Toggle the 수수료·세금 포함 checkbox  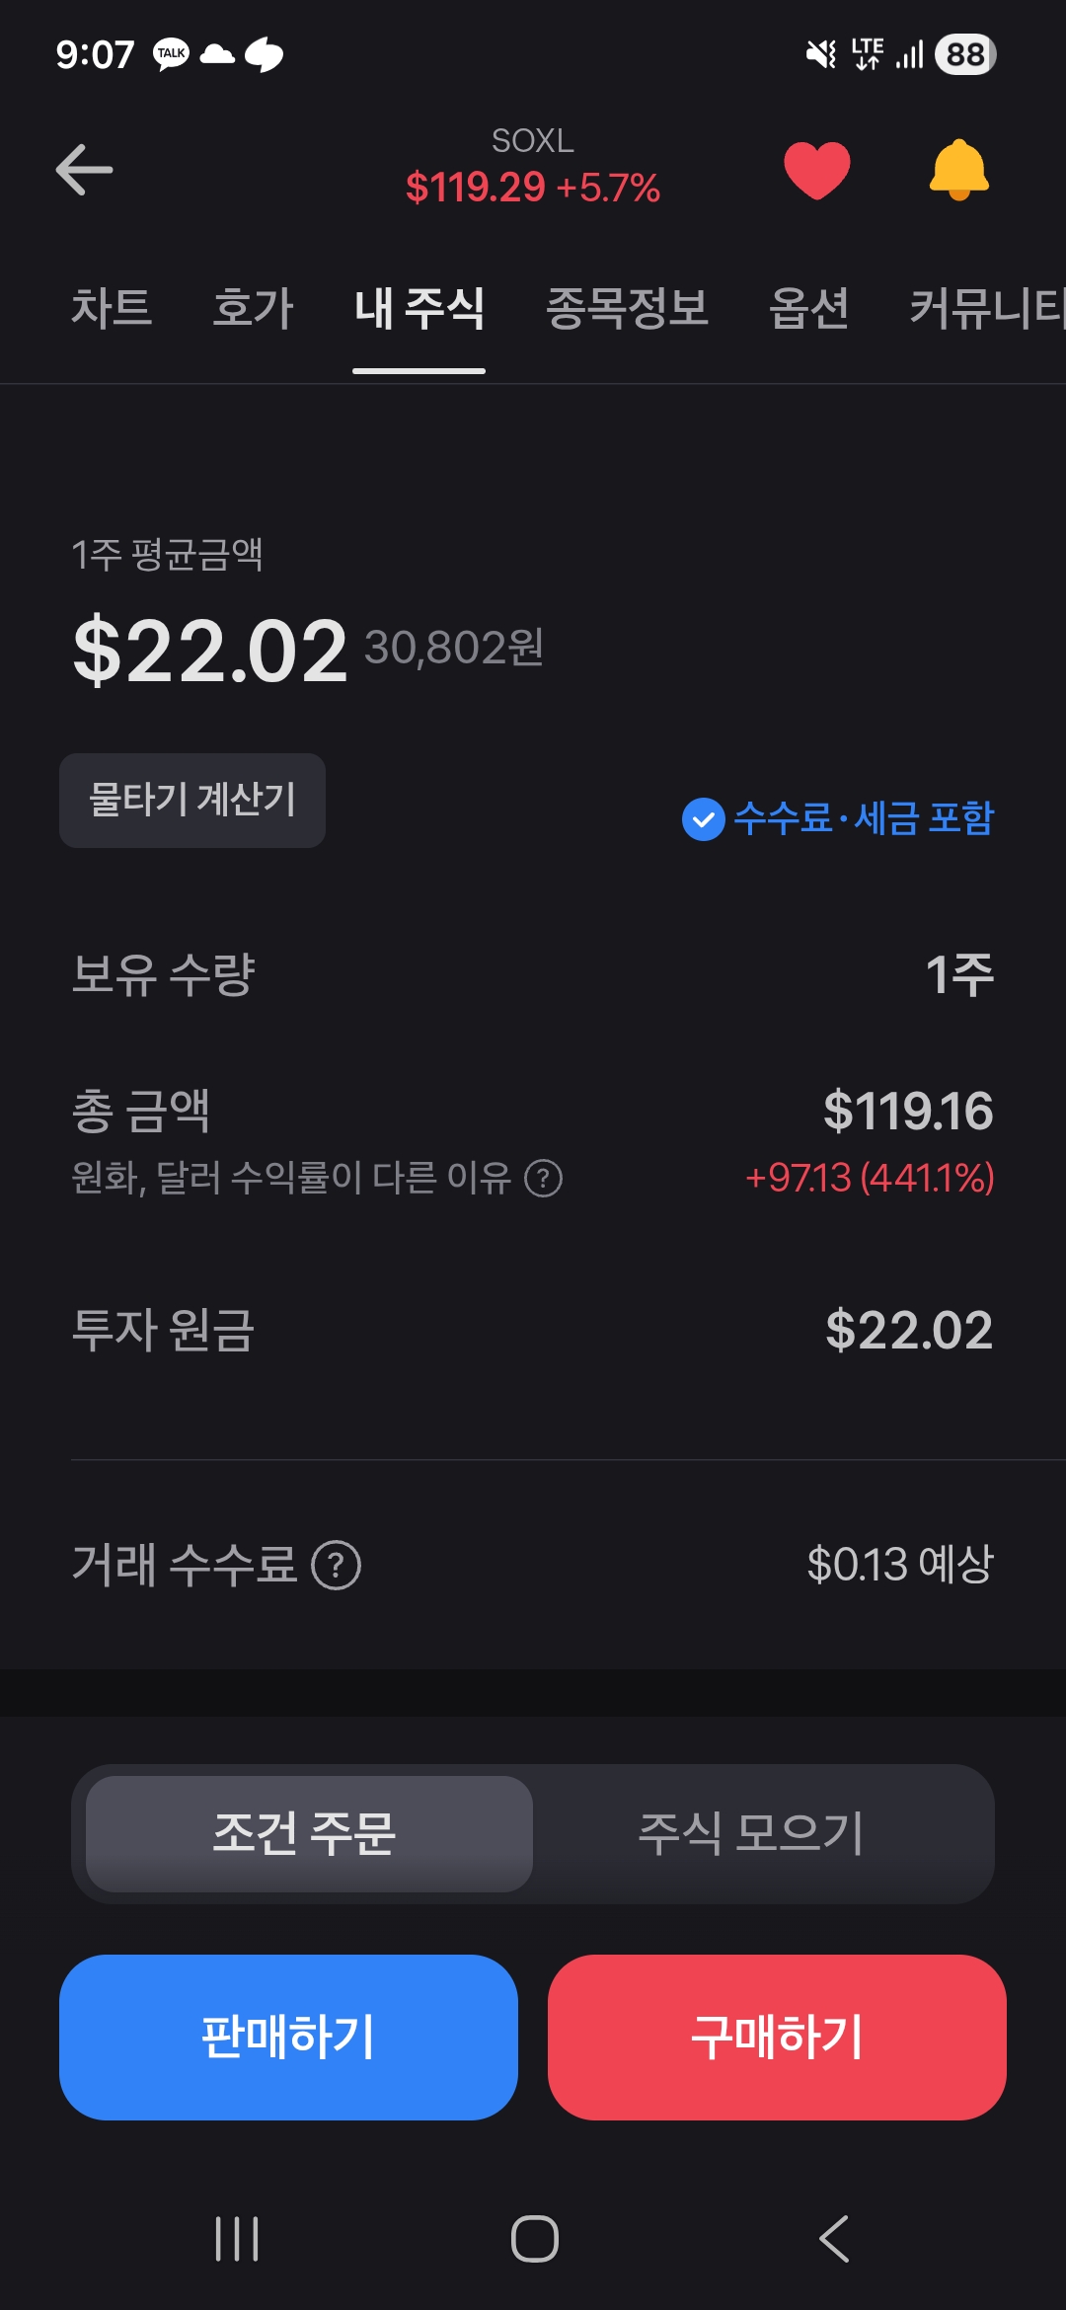(x=704, y=819)
